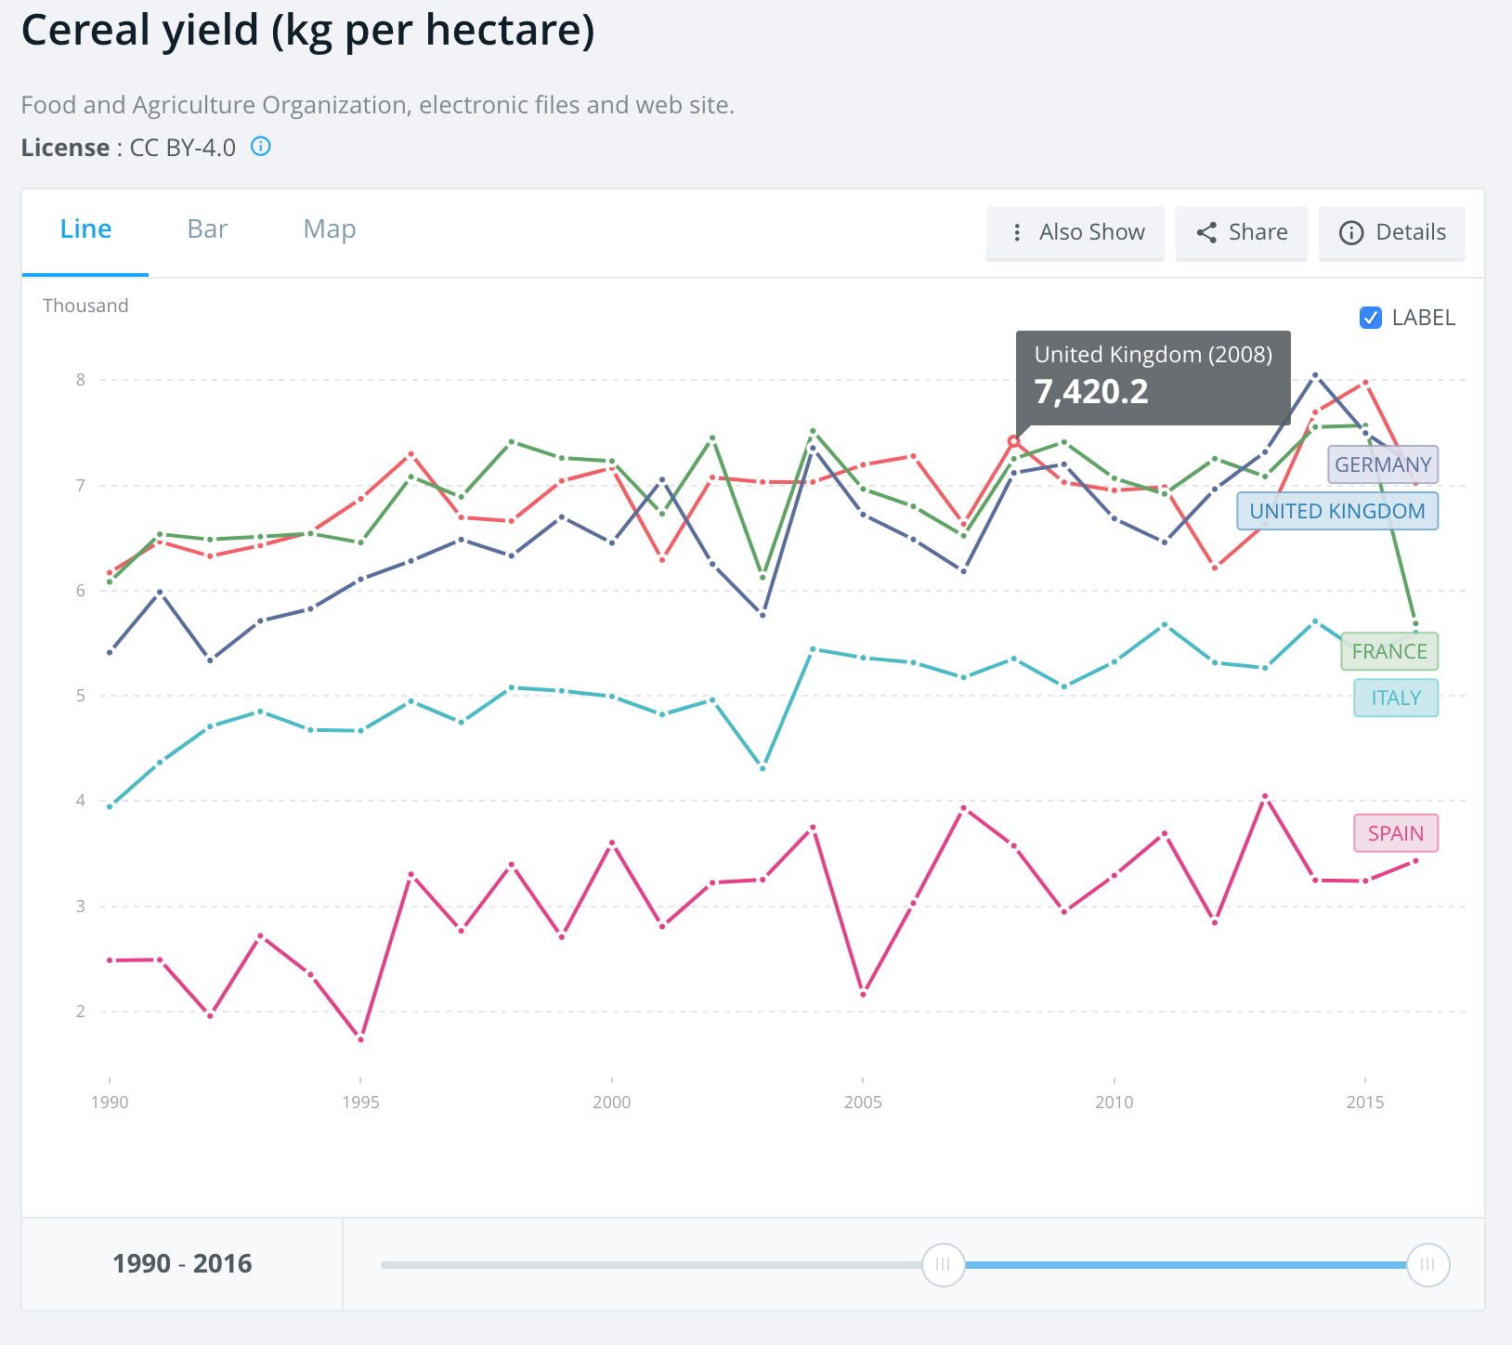The width and height of the screenshot is (1512, 1345).
Task: Select the FRANCE series label
Action: tap(1388, 651)
